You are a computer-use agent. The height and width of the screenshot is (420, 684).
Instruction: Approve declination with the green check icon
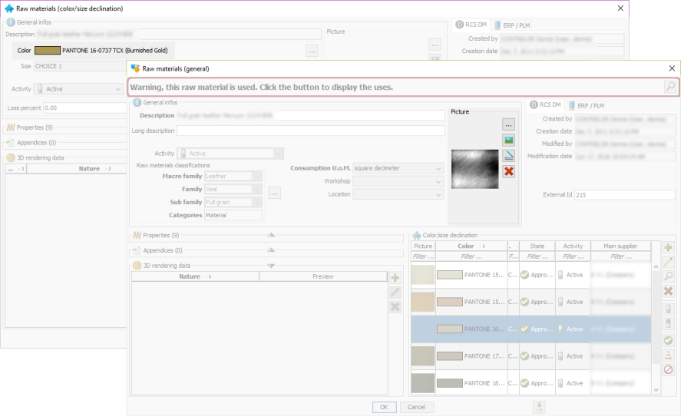point(669,340)
